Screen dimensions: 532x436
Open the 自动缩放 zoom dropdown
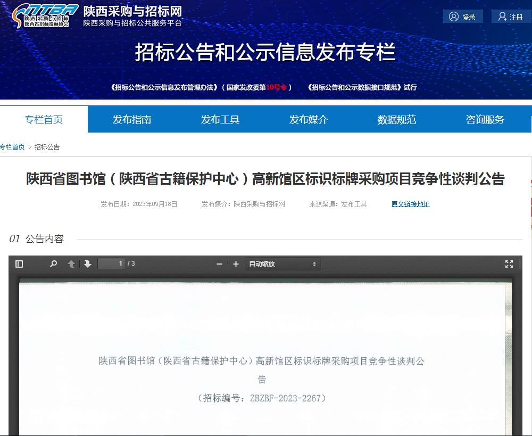pyautogui.click(x=282, y=264)
